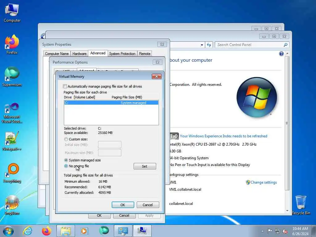316x237 pixels.
Task: Click the Windows Experience Index score badge
Action: [174, 136]
